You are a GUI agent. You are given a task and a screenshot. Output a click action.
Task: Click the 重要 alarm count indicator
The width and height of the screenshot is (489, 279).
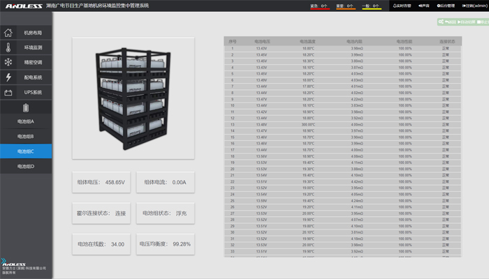(345, 5)
